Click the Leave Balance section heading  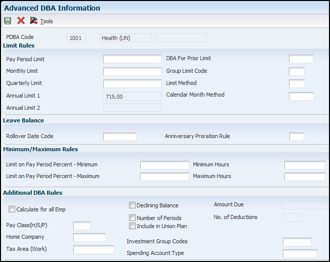pyautogui.click(x=24, y=120)
